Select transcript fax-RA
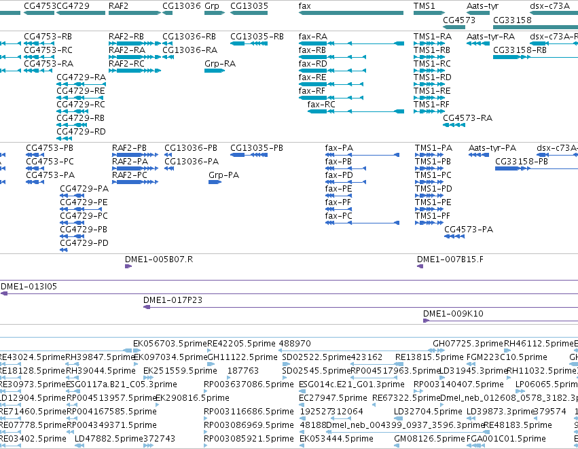The width and height of the screenshot is (578, 449). [351, 43]
